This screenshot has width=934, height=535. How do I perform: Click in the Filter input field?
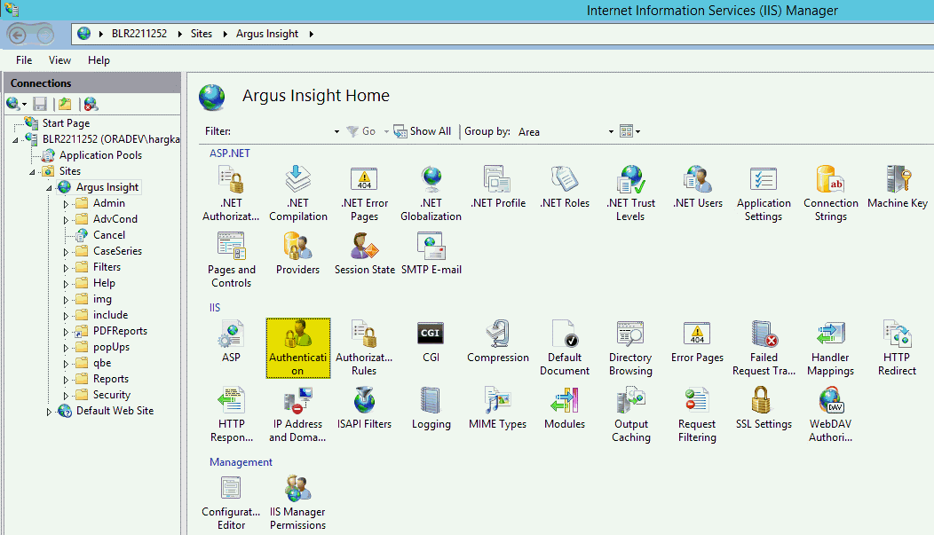click(x=287, y=131)
